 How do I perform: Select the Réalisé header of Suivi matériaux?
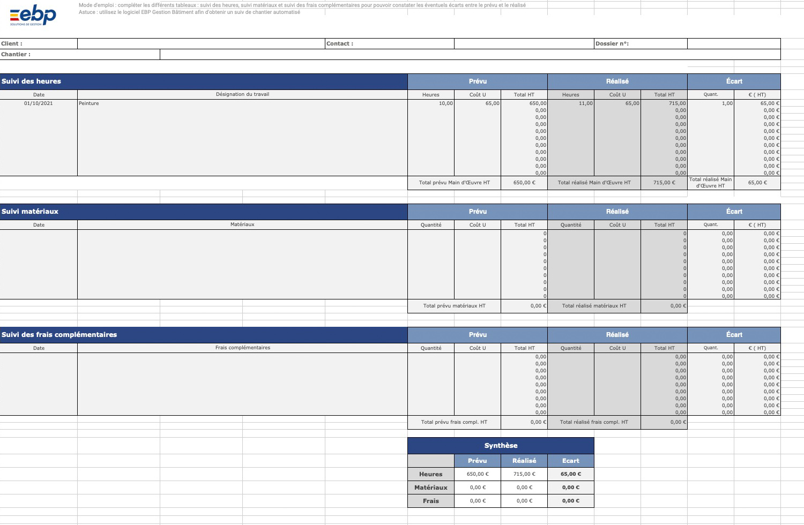617,212
